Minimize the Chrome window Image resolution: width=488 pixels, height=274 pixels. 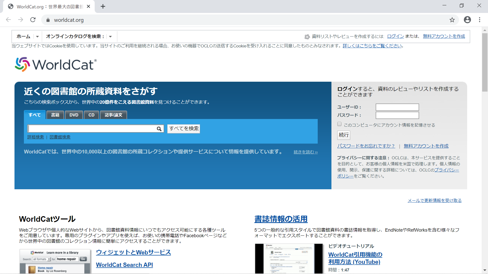point(444,5)
